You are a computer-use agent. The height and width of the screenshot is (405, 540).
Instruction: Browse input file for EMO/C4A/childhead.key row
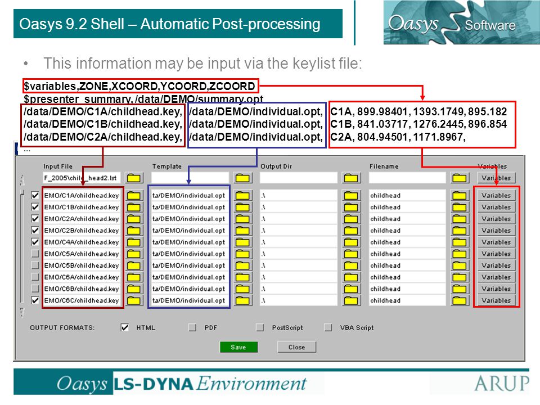pos(134,242)
